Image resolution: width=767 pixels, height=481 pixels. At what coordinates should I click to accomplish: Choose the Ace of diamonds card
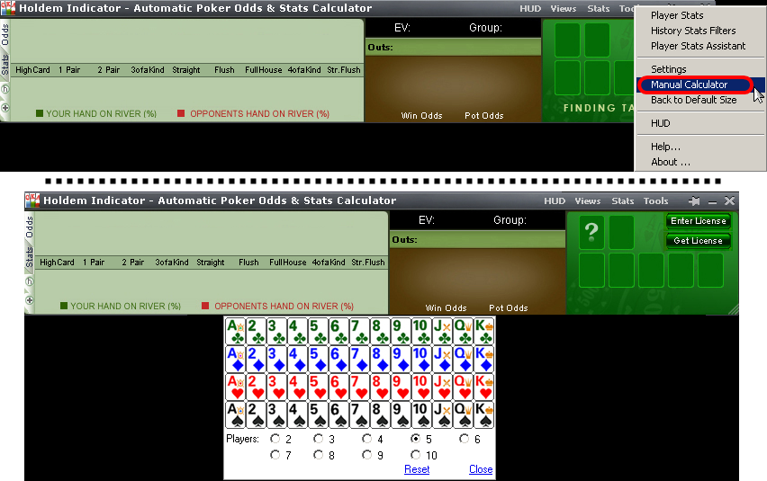tap(235, 359)
